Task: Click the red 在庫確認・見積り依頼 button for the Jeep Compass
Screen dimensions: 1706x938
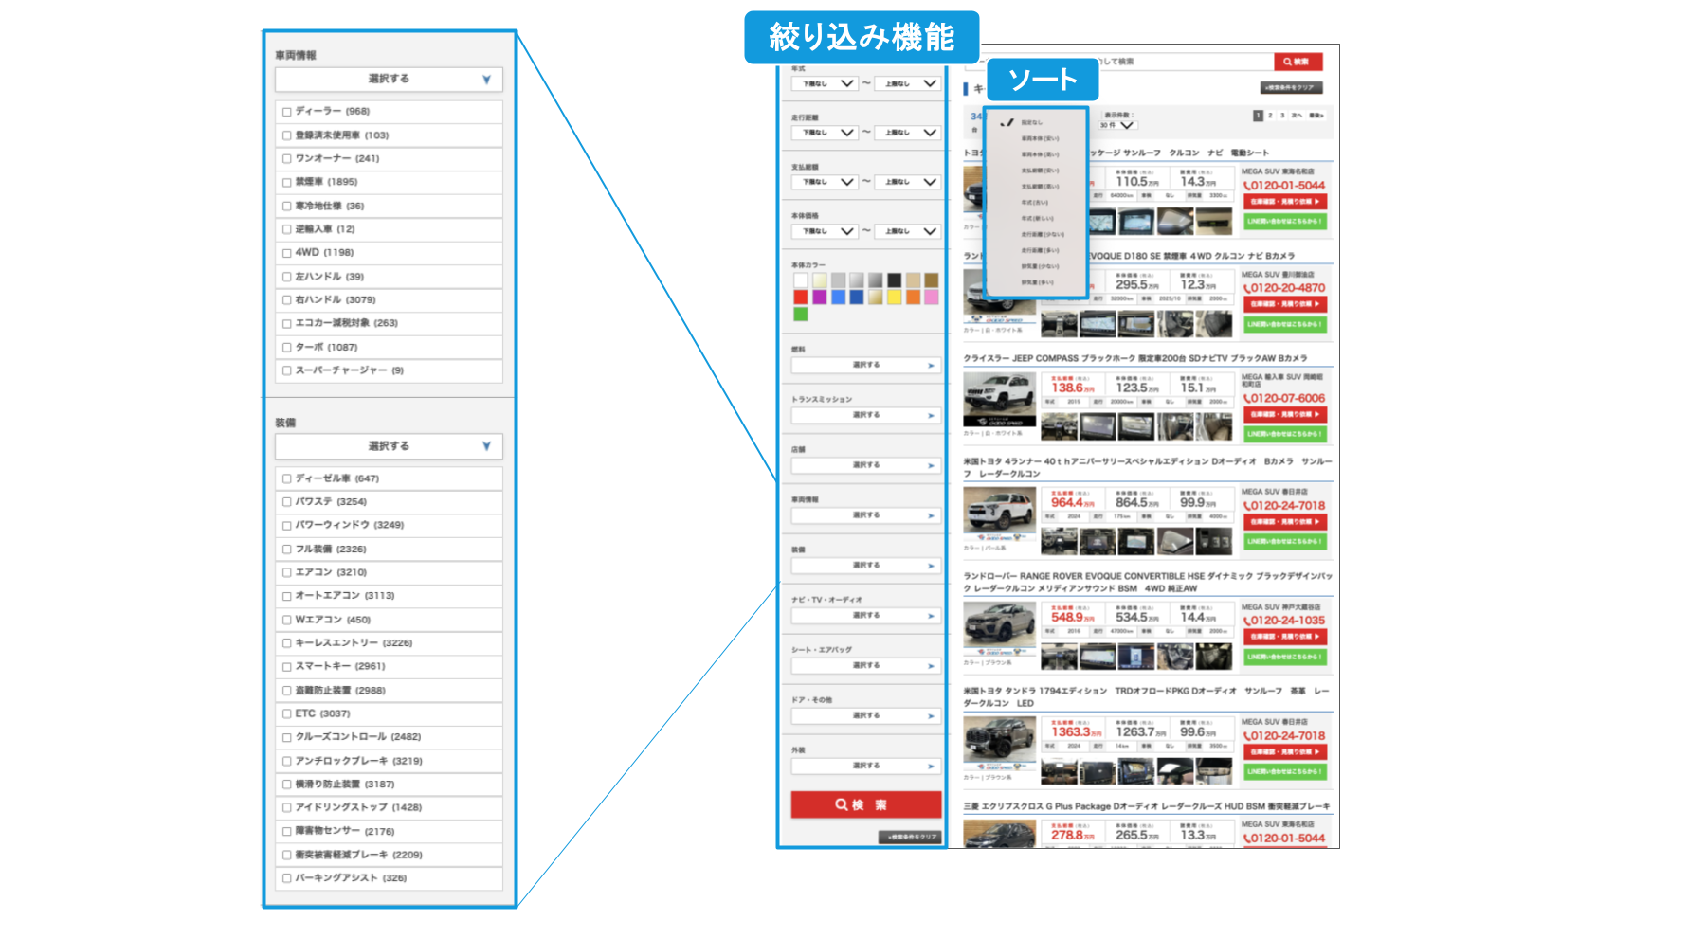Action: [x=1284, y=414]
